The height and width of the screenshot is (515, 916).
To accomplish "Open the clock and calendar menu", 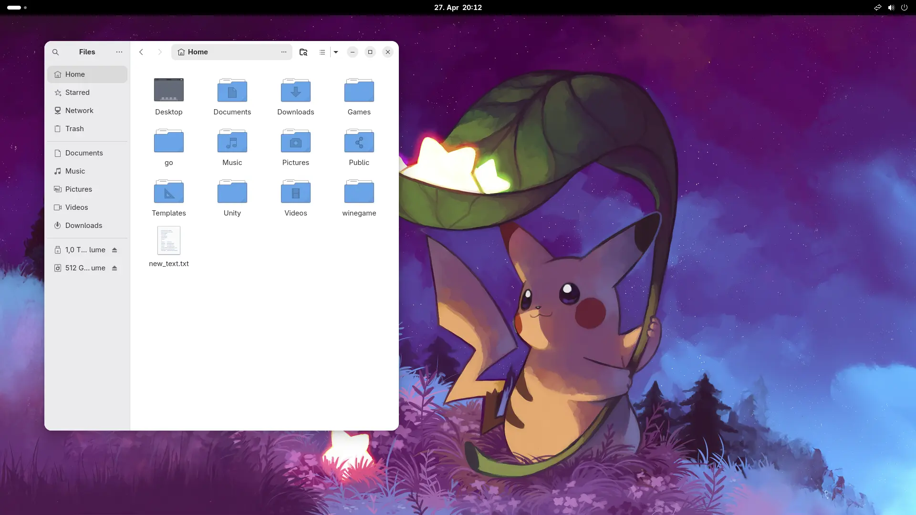I will tap(458, 8).
